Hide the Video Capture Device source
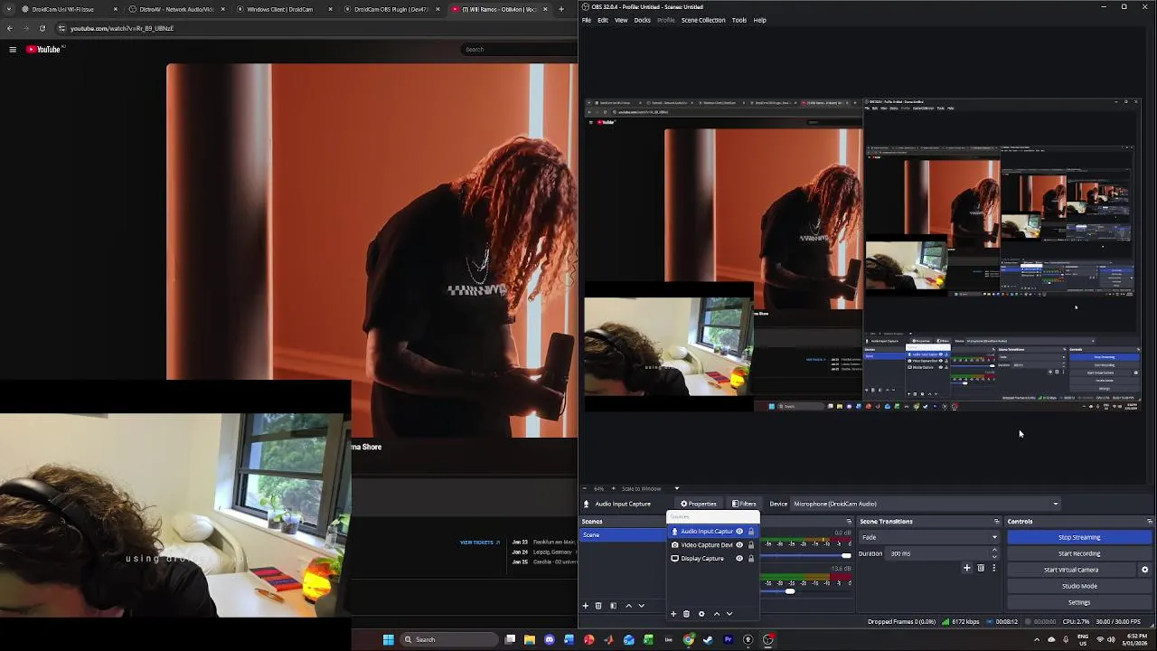1157x651 pixels. 738,545
